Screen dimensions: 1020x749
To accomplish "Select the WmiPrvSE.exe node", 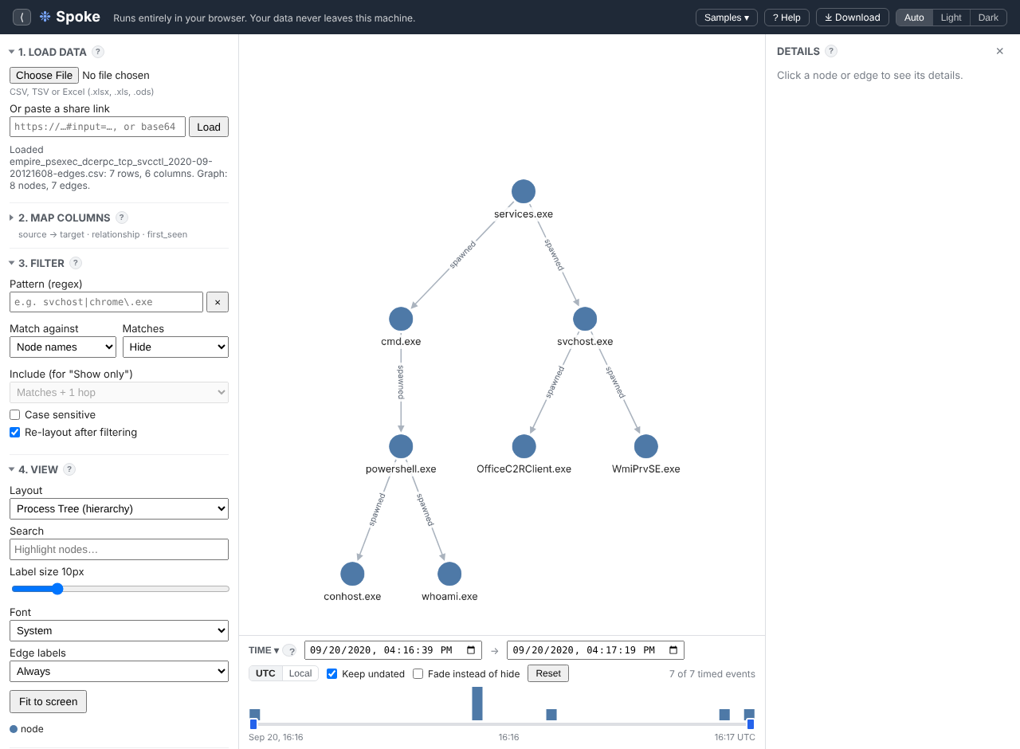I will [646, 446].
